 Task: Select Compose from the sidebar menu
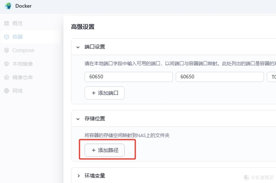point(23,50)
